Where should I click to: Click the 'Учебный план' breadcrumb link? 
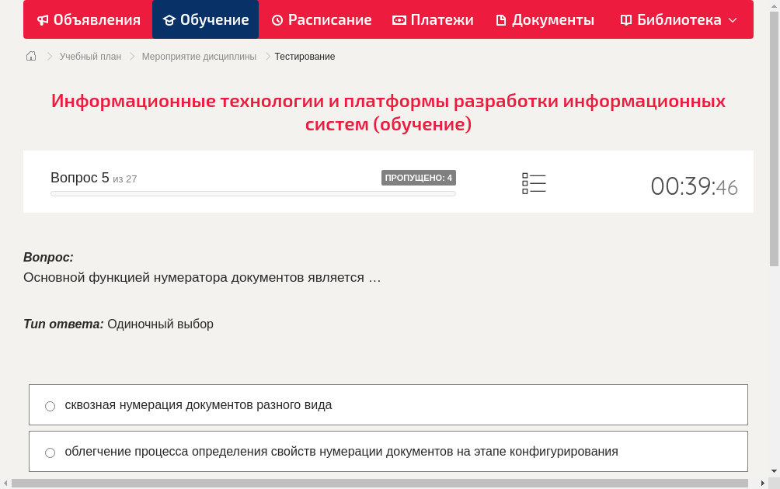pyautogui.click(x=89, y=56)
